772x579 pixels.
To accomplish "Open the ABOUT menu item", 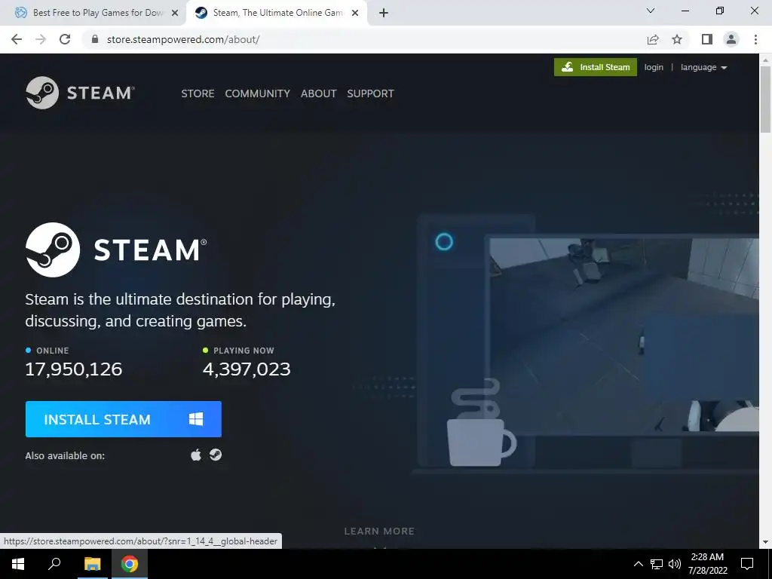I will (x=319, y=93).
